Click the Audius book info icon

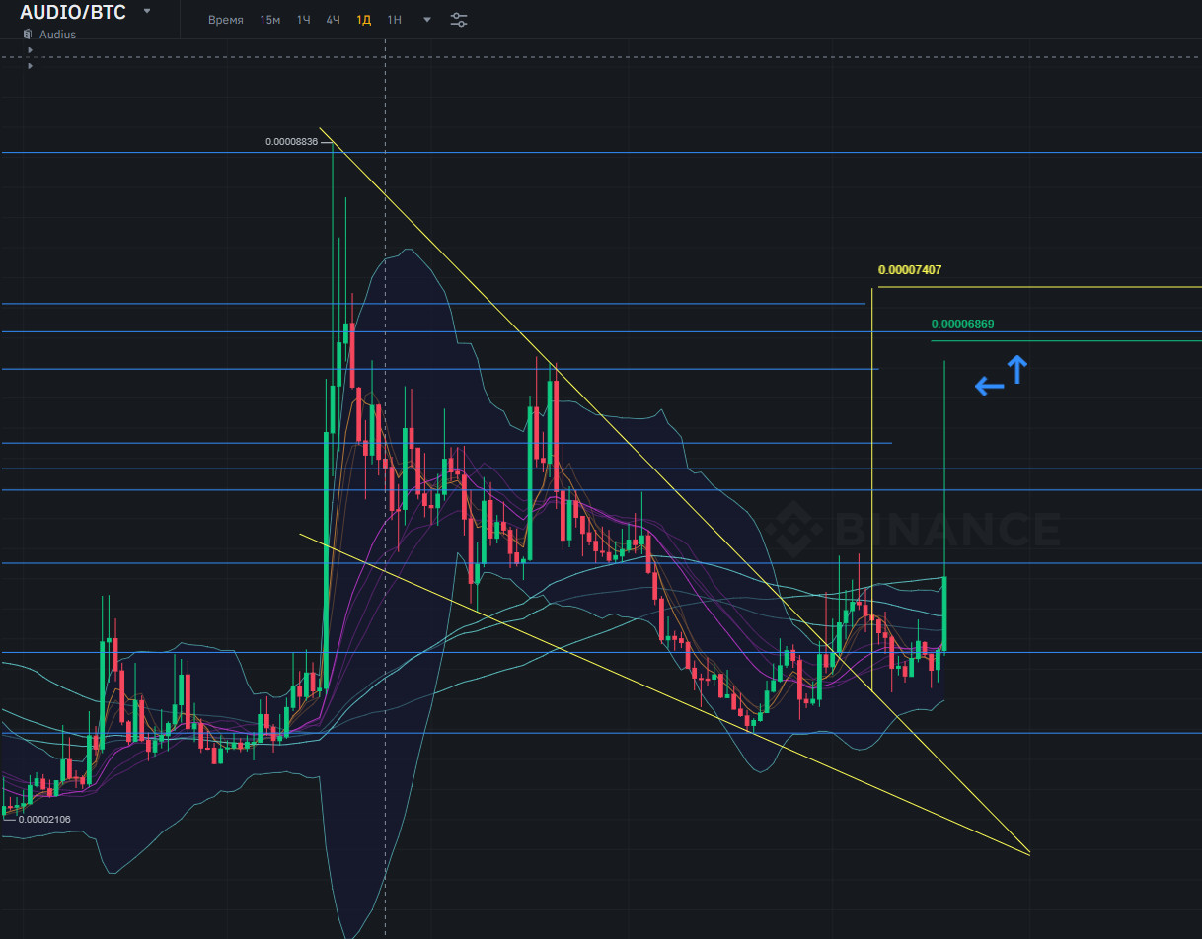pyautogui.click(x=28, y=35)
